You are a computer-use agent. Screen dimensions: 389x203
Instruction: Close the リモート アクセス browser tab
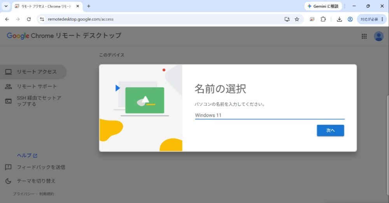click(x=78, y=6)
